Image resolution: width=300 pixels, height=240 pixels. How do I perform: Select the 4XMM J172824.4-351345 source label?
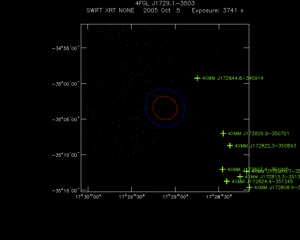262,181
